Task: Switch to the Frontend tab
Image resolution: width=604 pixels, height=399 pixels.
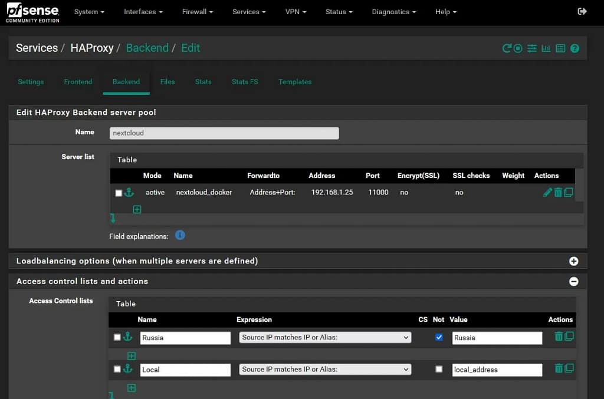Action: (78, 82)
